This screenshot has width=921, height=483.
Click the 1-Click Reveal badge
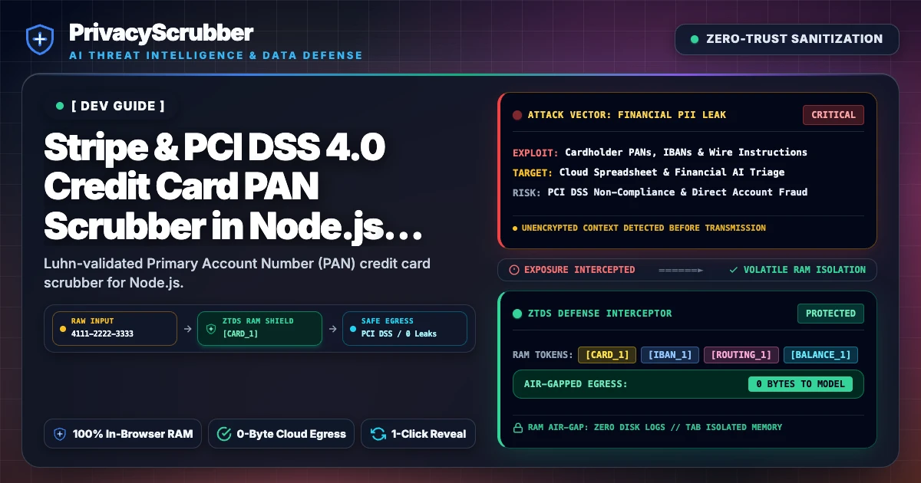[x=418, y=434]
